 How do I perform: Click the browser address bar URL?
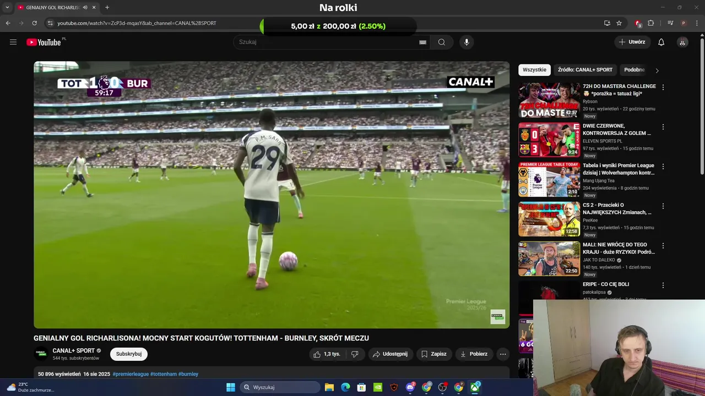click(137, 23)
